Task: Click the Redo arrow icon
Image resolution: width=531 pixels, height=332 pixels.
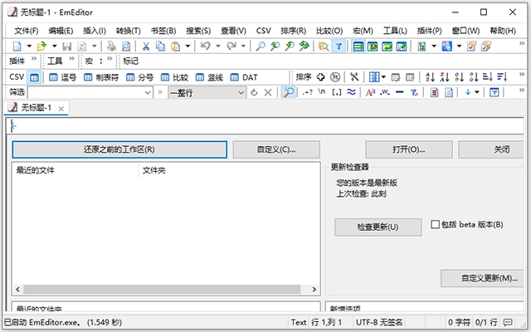Action: point(231,46)
